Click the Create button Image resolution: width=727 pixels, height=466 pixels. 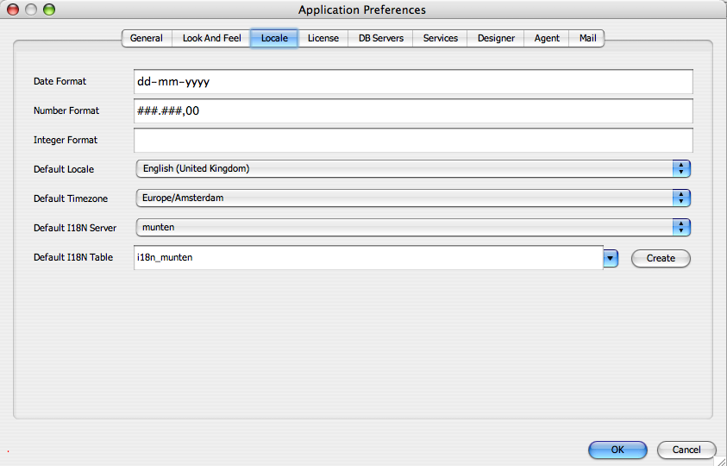coord(661,258)
